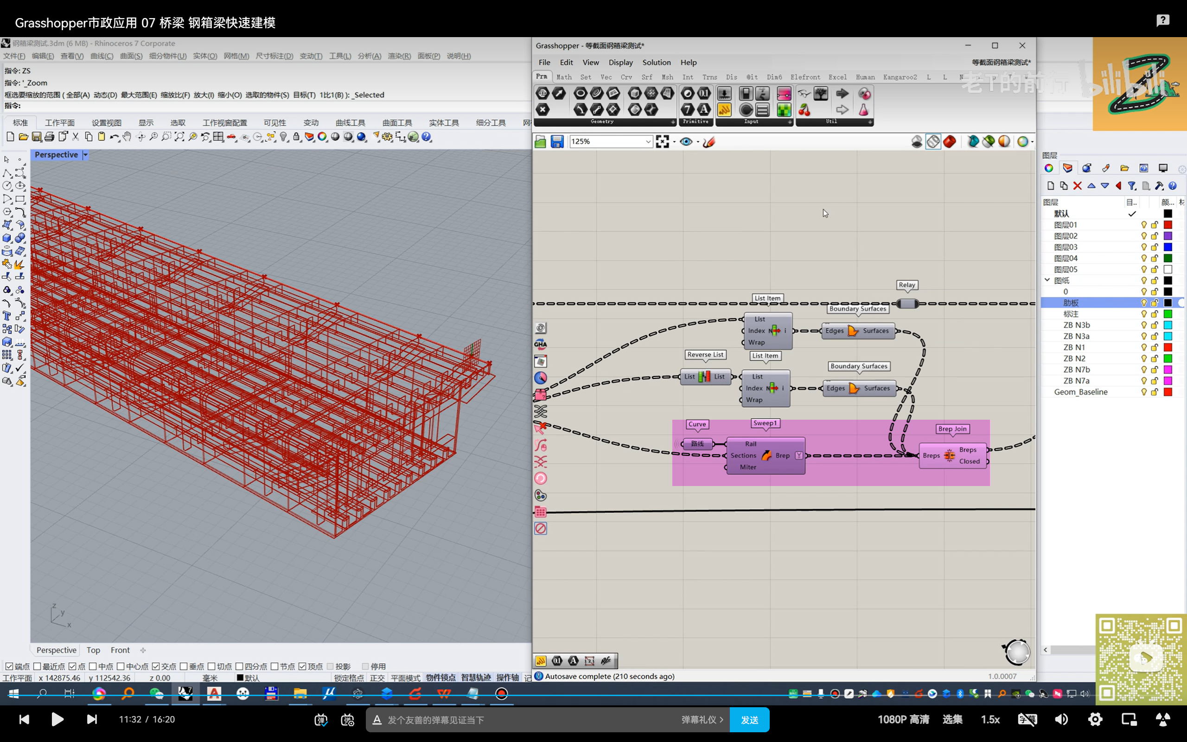Enable the 最近点 osnap checkbox
The image size is (1187, 742).
coord(37,666)
